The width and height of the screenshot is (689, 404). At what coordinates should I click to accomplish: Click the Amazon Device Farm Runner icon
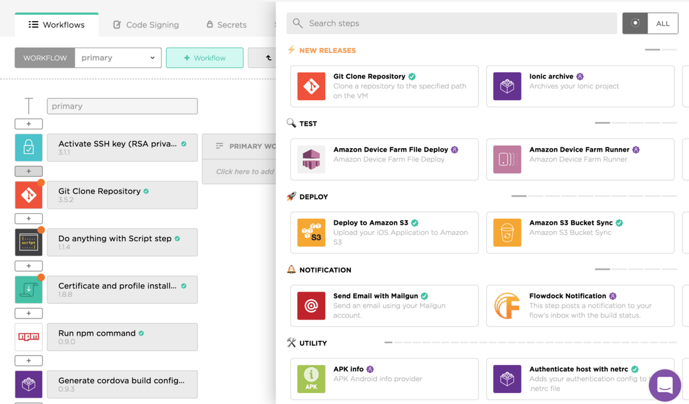pos(507,159)
